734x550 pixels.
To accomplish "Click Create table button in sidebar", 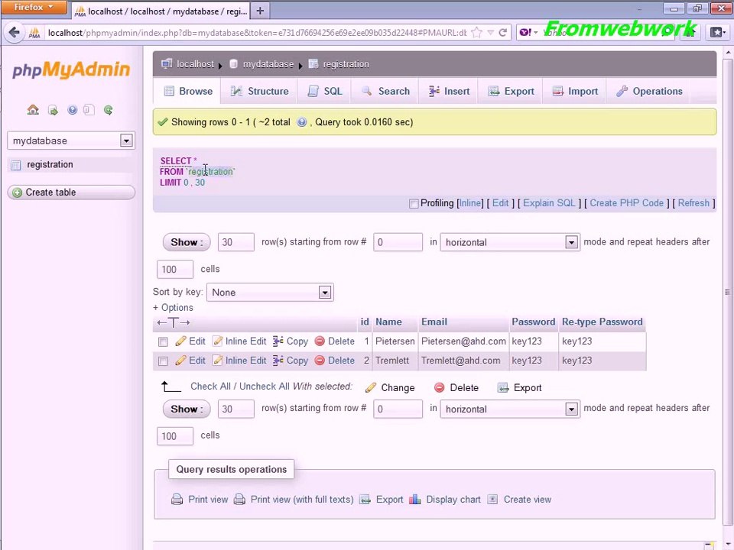I will (71, 192).
